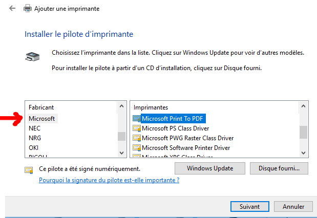317x218 pixels.
Task: Select Microsoft in the Fabricant list
Action: (x=41, y=118)
